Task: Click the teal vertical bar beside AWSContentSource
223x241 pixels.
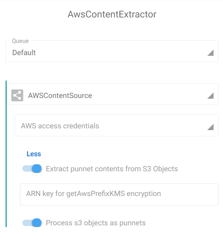Action: [6, 154]
